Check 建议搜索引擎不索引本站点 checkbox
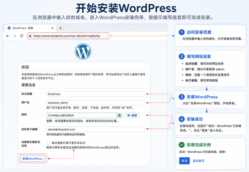The image size is (249, 172). pos(48,143)
